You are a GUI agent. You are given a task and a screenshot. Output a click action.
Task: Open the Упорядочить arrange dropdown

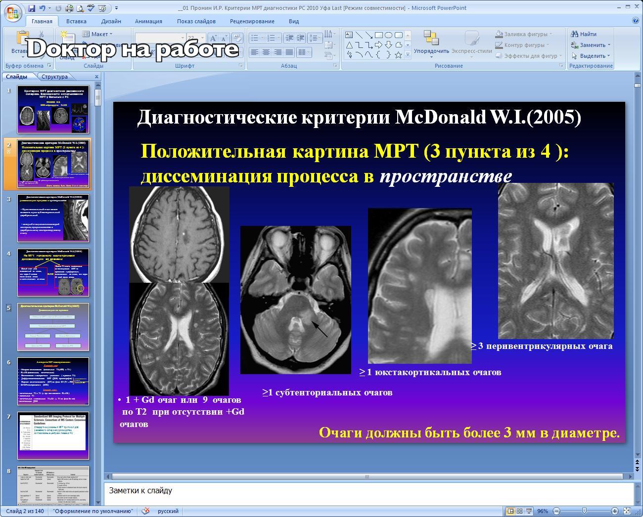coord(431,44)
